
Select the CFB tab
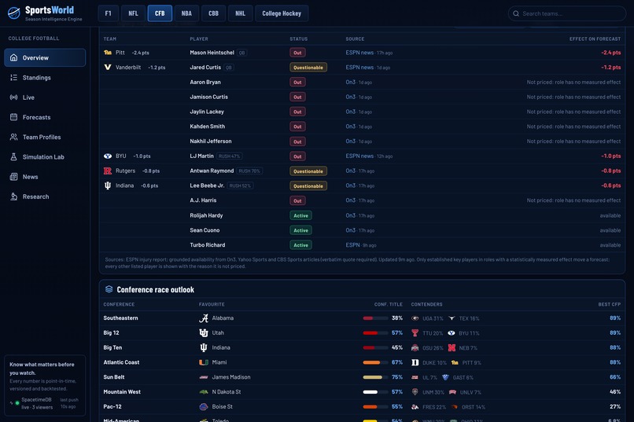[160, 13]
